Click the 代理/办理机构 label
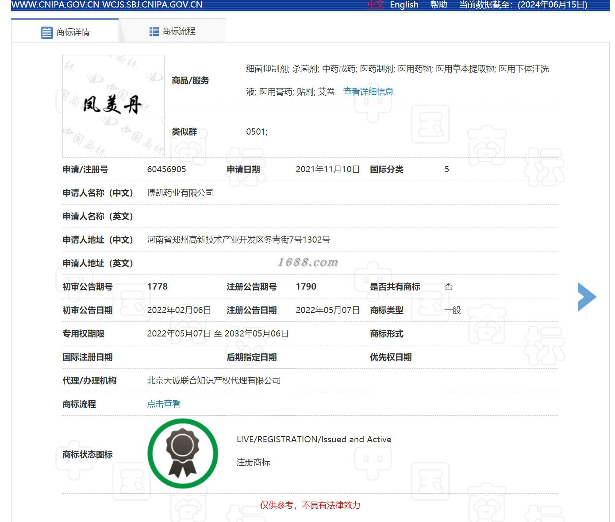615x522 pixels. point(89,380)
